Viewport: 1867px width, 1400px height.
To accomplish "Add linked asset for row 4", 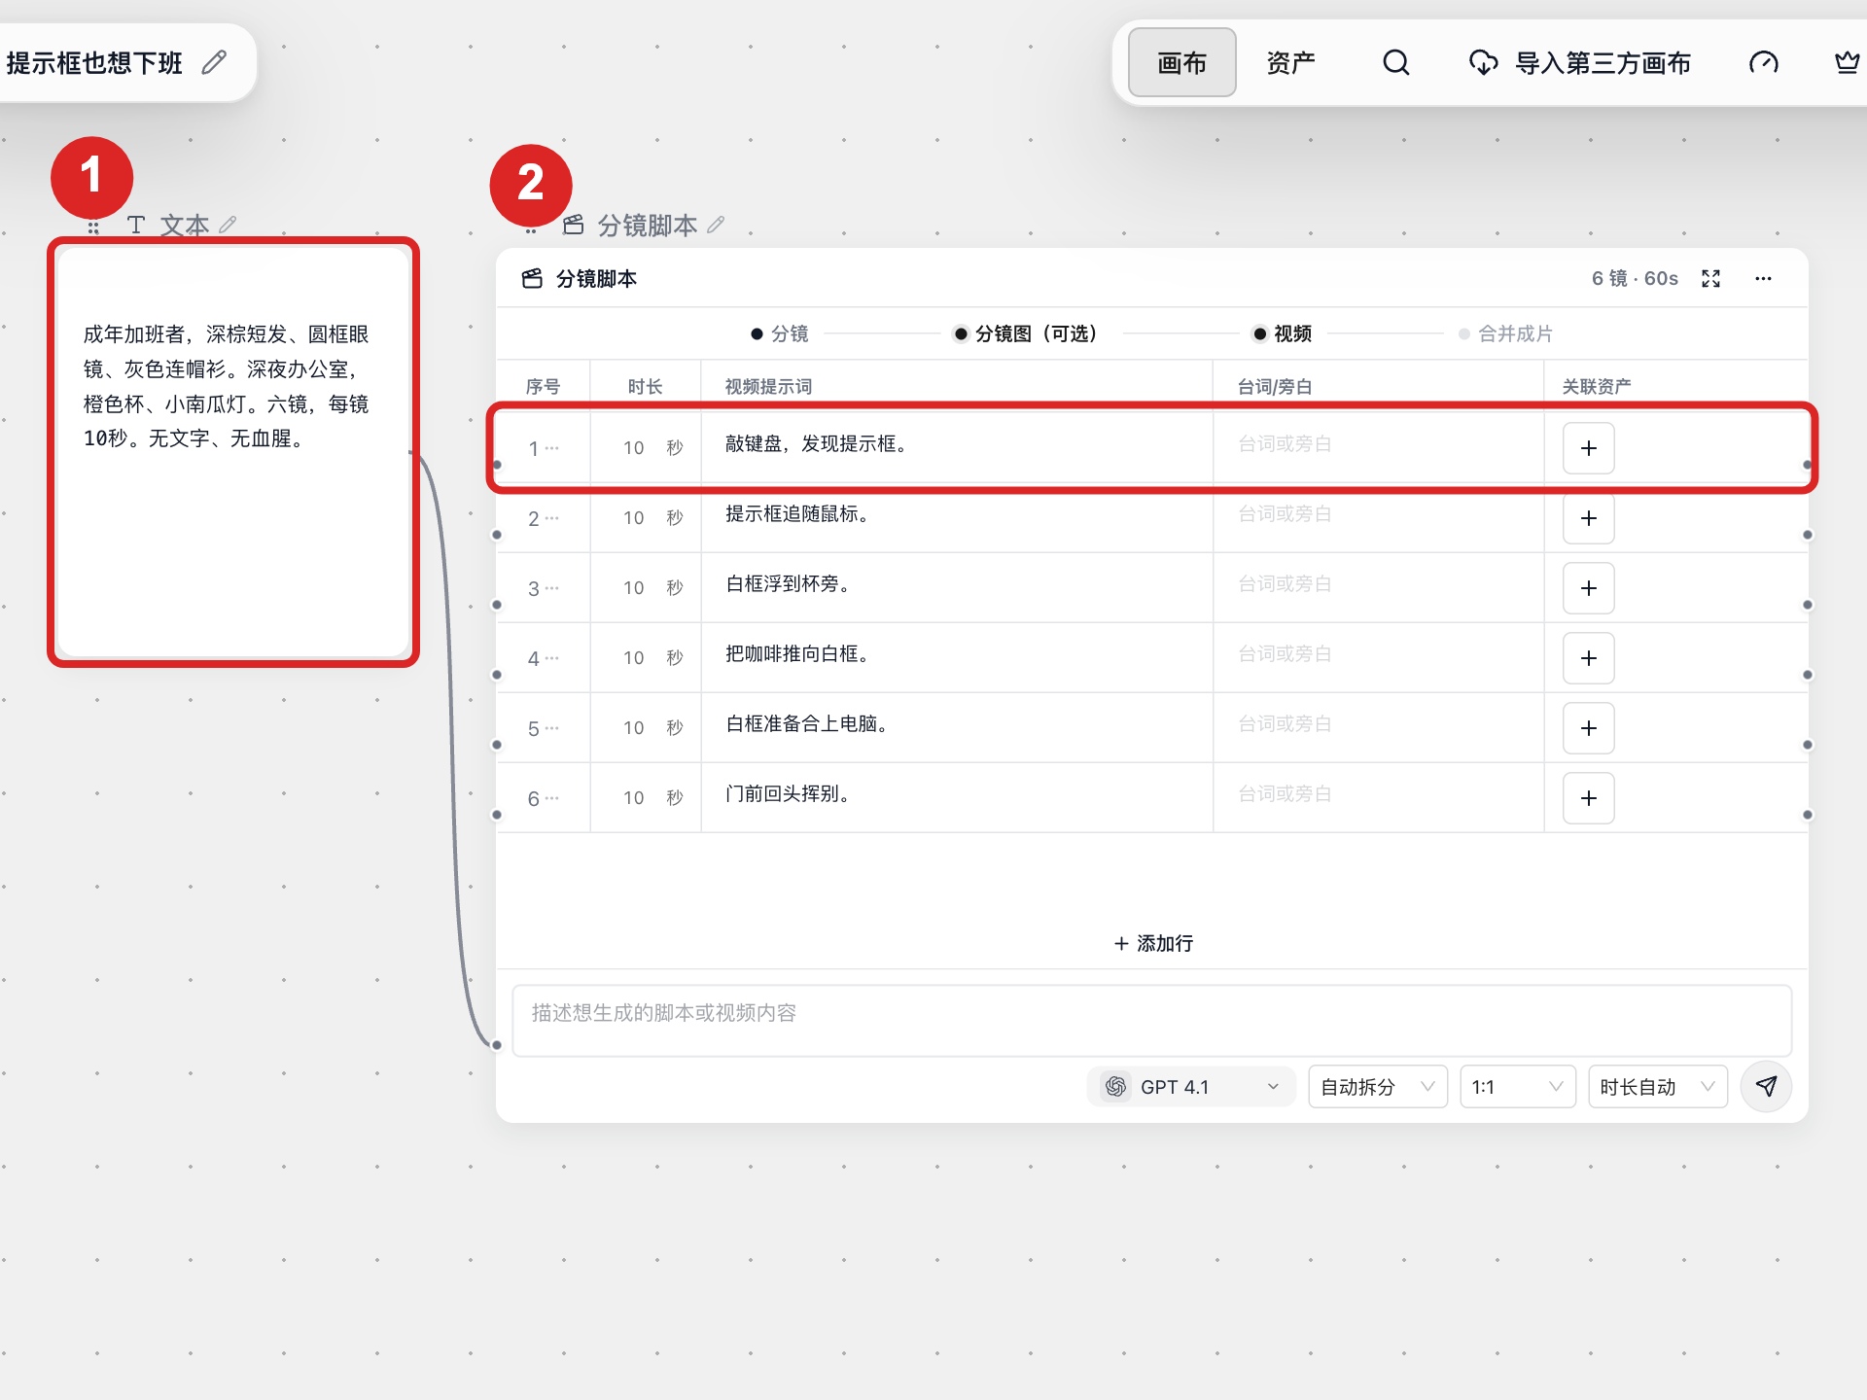I will [1588, 658].
